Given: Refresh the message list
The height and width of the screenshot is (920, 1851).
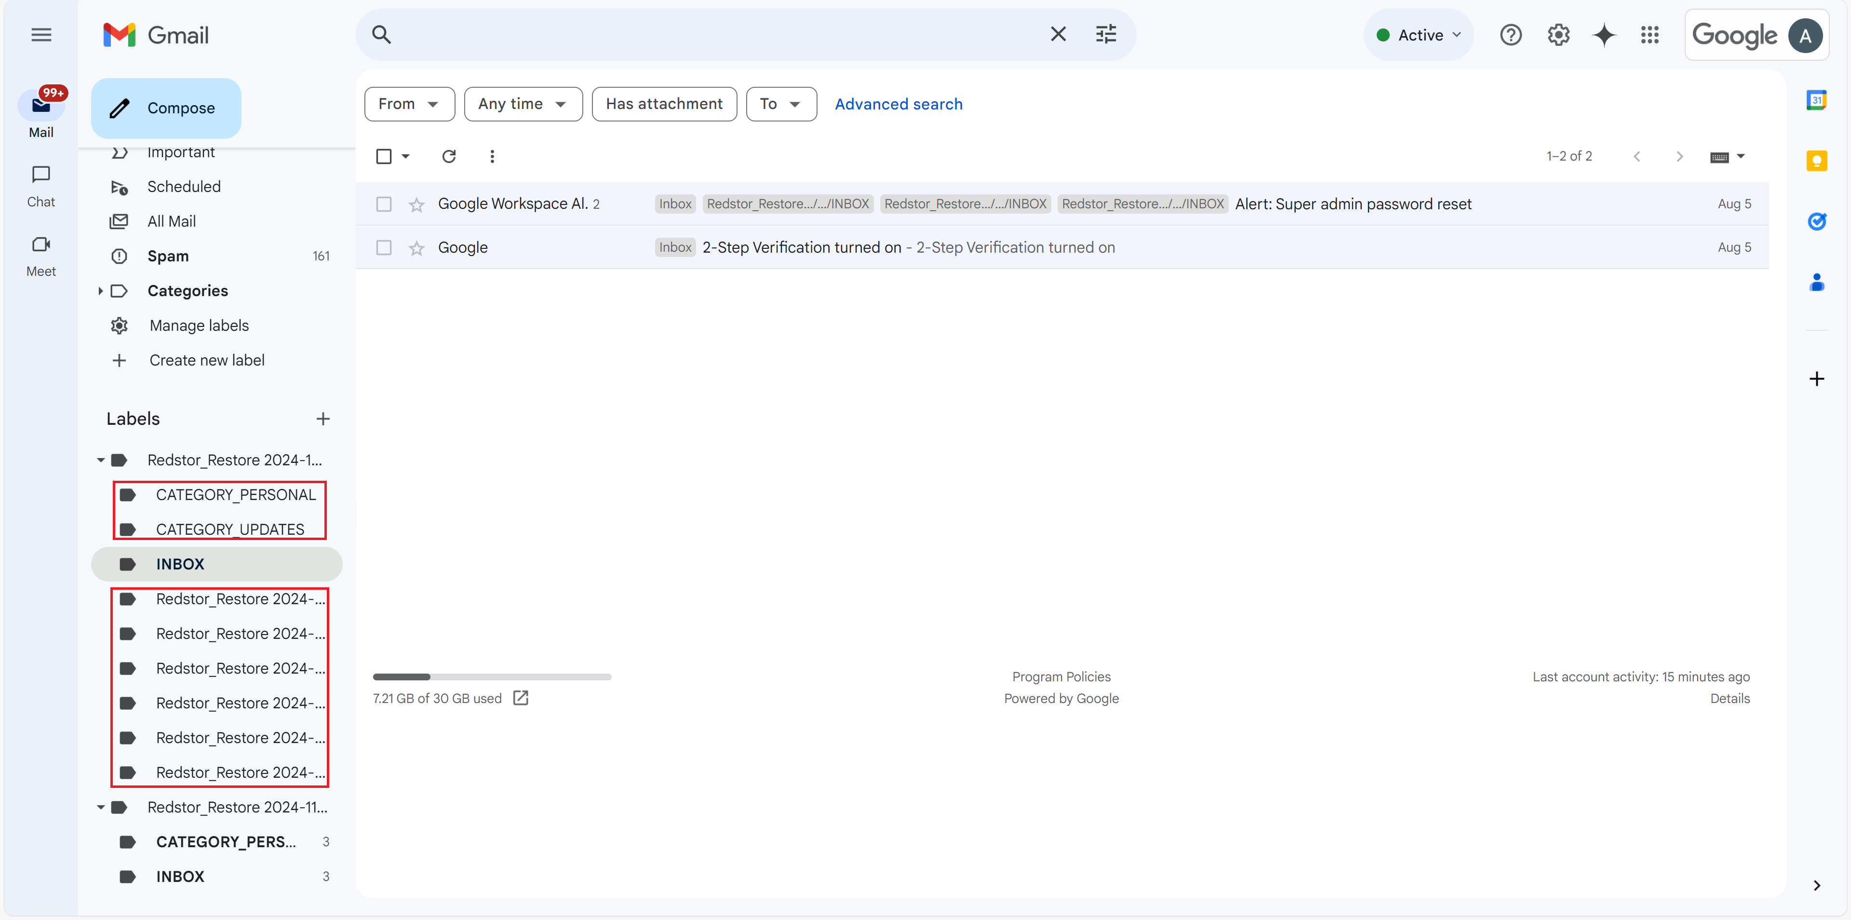Looking at the screenshot, I should coord(448,156).
